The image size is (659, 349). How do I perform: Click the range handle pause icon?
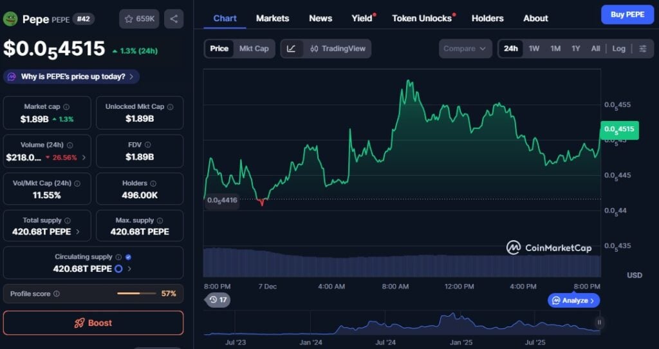pyautogui.click(x=599, y=323)
